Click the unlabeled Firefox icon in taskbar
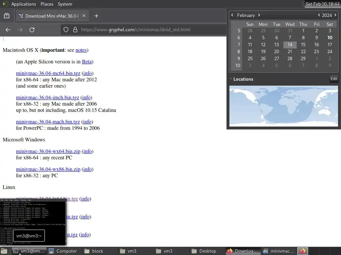Viewport: 341px width, 255px height. (303, 251)
